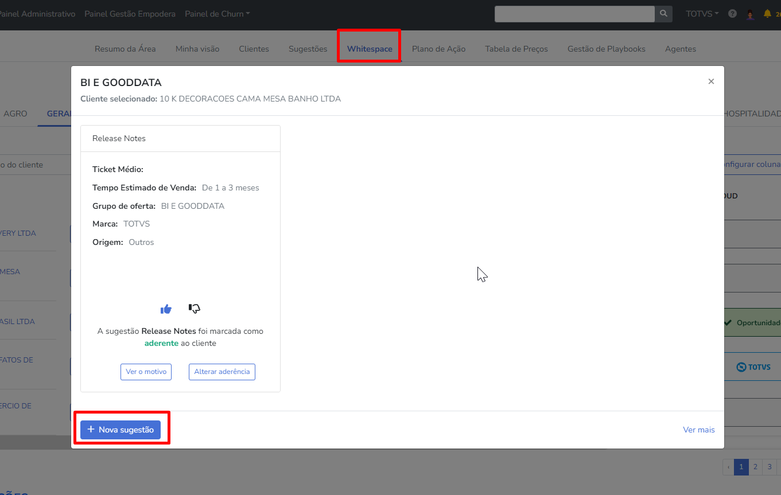Open Painel Gestão Empodera in top menu
Image resolution: width=781 pixels, height=495 pixels.
[x=130, y=14]
